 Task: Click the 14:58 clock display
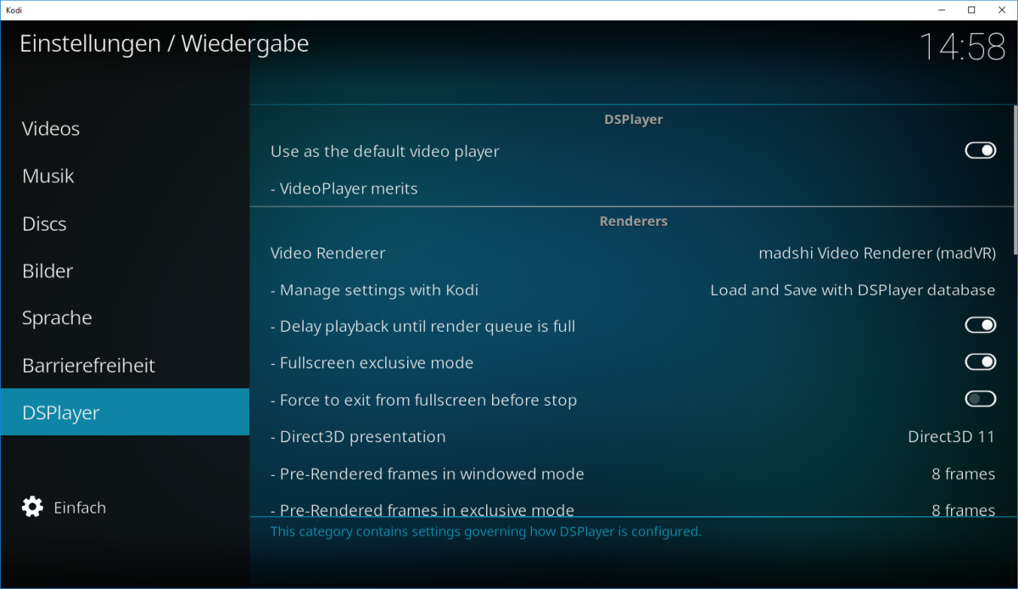pyautogui.click(x=963, y=47)
